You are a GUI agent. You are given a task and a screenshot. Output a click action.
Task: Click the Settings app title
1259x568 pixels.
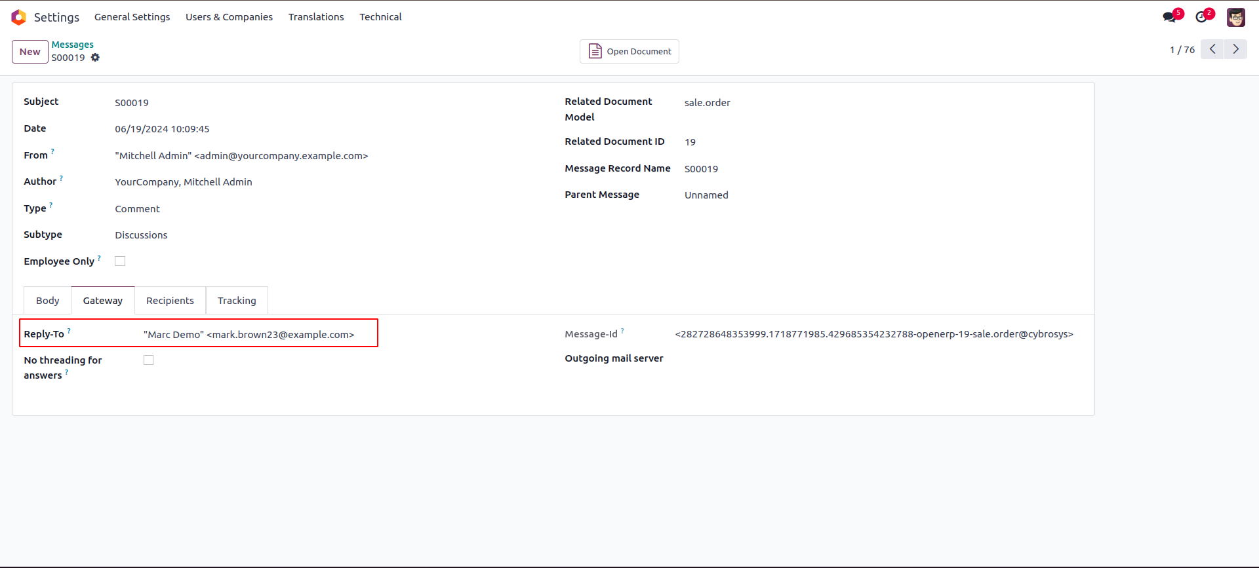(56, 17)
